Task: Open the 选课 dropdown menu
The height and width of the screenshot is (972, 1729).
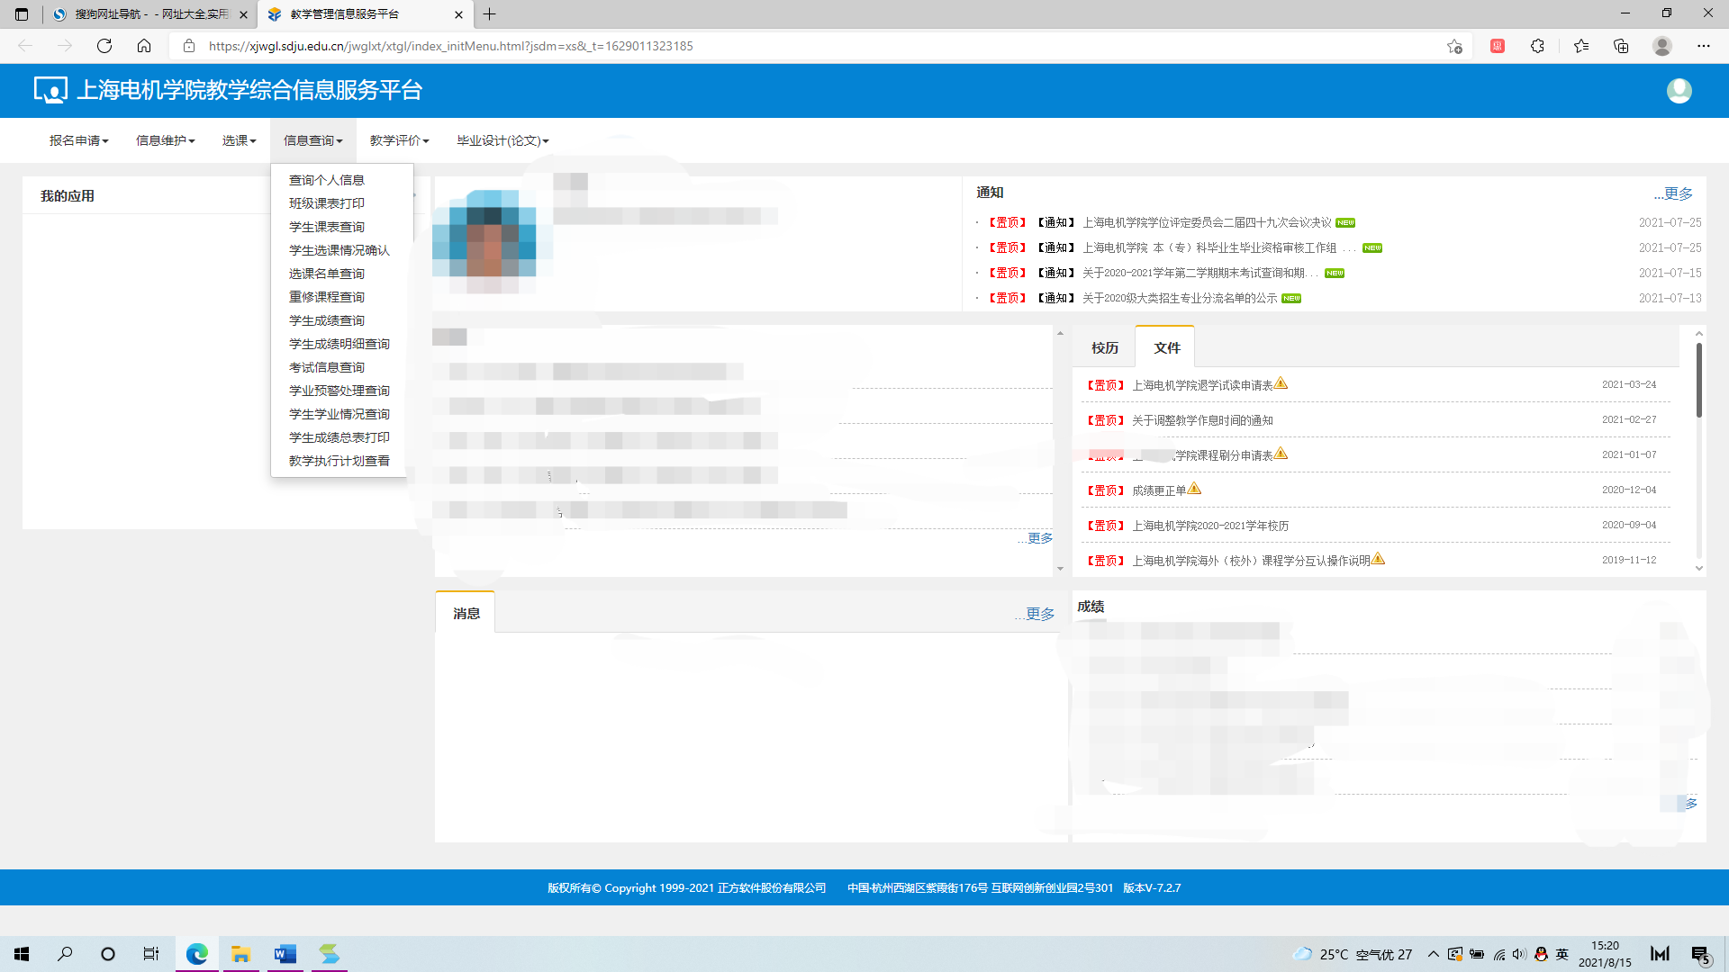Action: pos(239,140)
